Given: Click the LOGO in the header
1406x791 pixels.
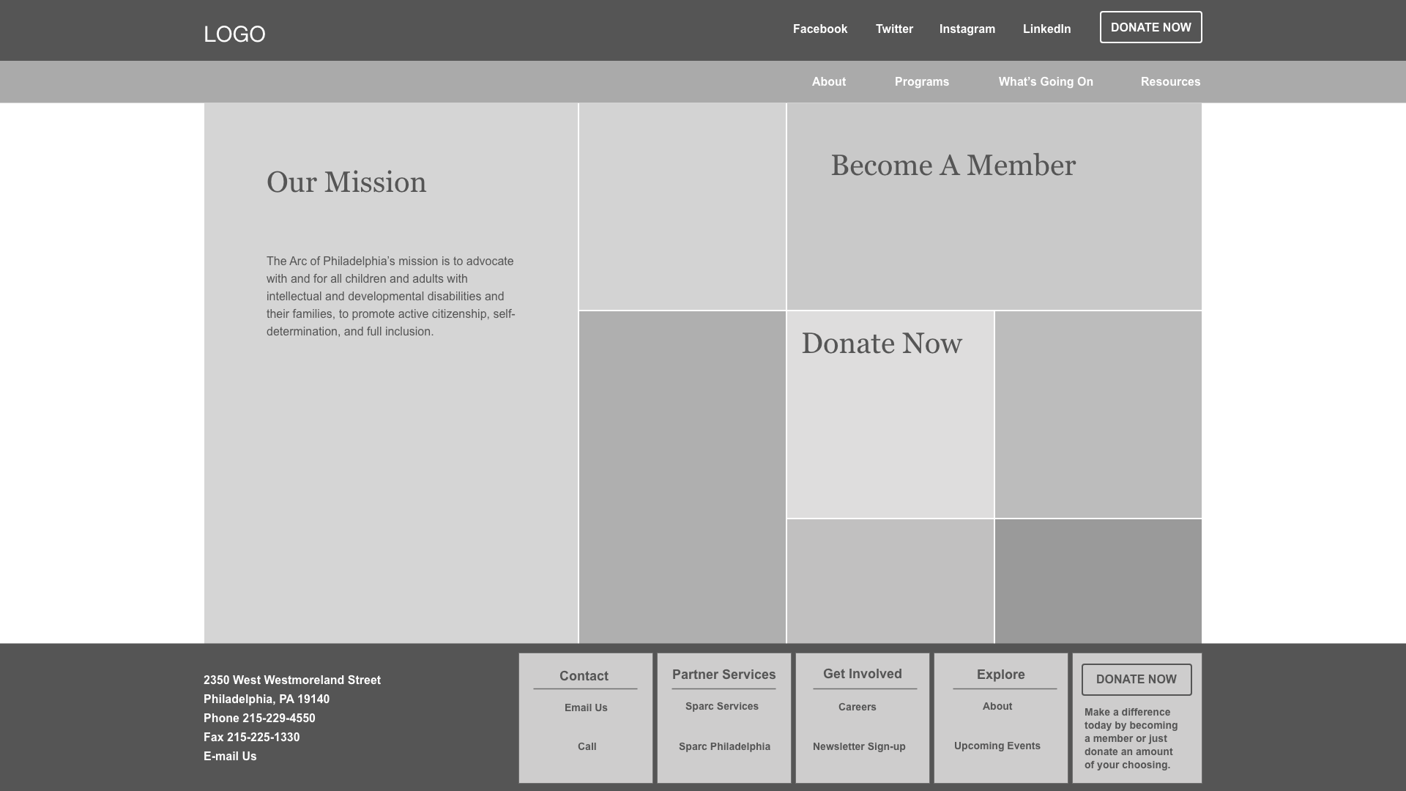Looking at the screenshot, I should pyautogui.click(x=234, y=34).
